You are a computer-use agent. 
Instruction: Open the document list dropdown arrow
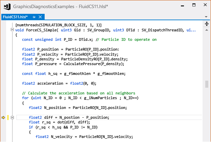[206, 17]
